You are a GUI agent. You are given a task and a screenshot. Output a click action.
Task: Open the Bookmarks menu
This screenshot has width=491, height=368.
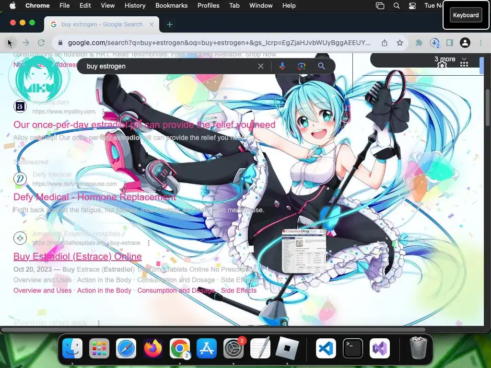coord(171,6)
